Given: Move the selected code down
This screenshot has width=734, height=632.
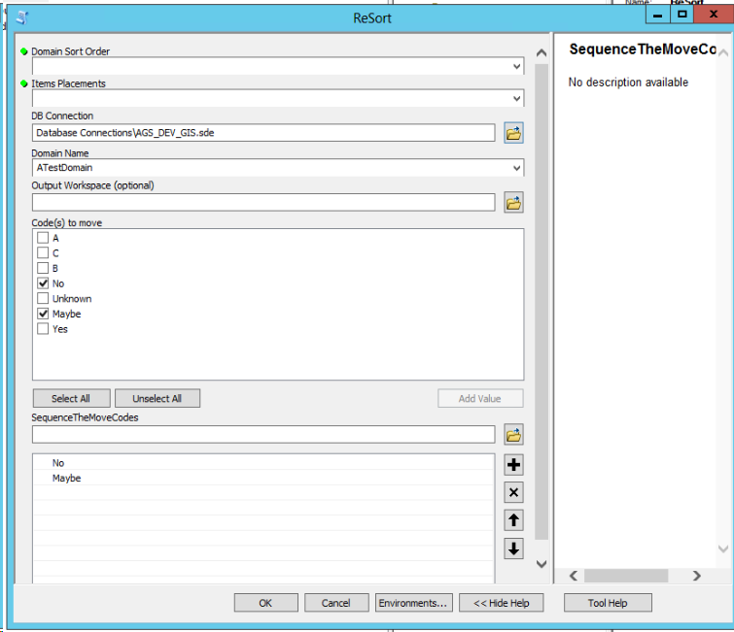Looking at the screenshot, I should coord(513,549).
